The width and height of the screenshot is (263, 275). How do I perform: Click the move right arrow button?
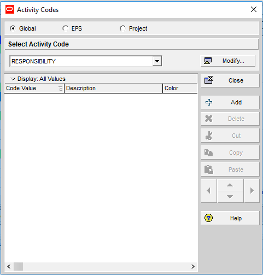tap(252, 191)
